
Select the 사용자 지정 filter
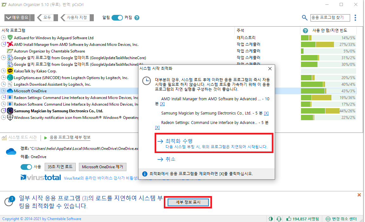point(77,18)
